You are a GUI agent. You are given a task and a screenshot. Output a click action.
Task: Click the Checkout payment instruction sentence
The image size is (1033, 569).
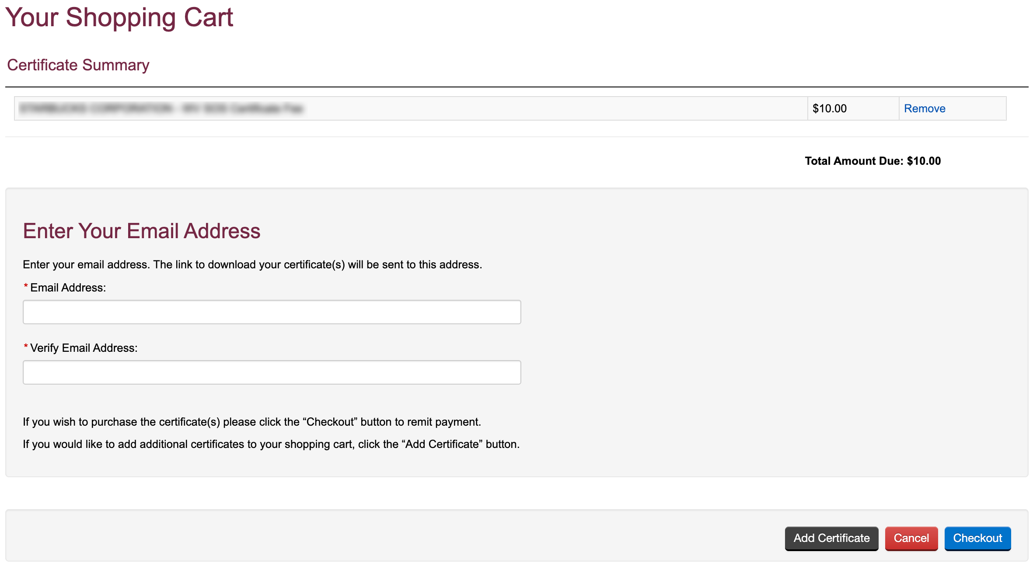click(x=252, y=422)
